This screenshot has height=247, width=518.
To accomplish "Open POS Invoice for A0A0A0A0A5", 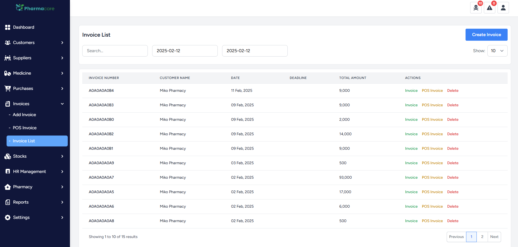I will (432, 192).
